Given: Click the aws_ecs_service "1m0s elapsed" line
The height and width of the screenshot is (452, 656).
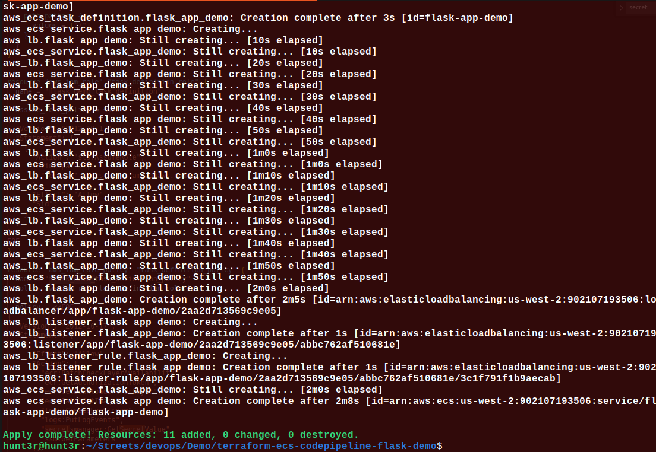Looking at the screenshot, I should pos(192,164).
